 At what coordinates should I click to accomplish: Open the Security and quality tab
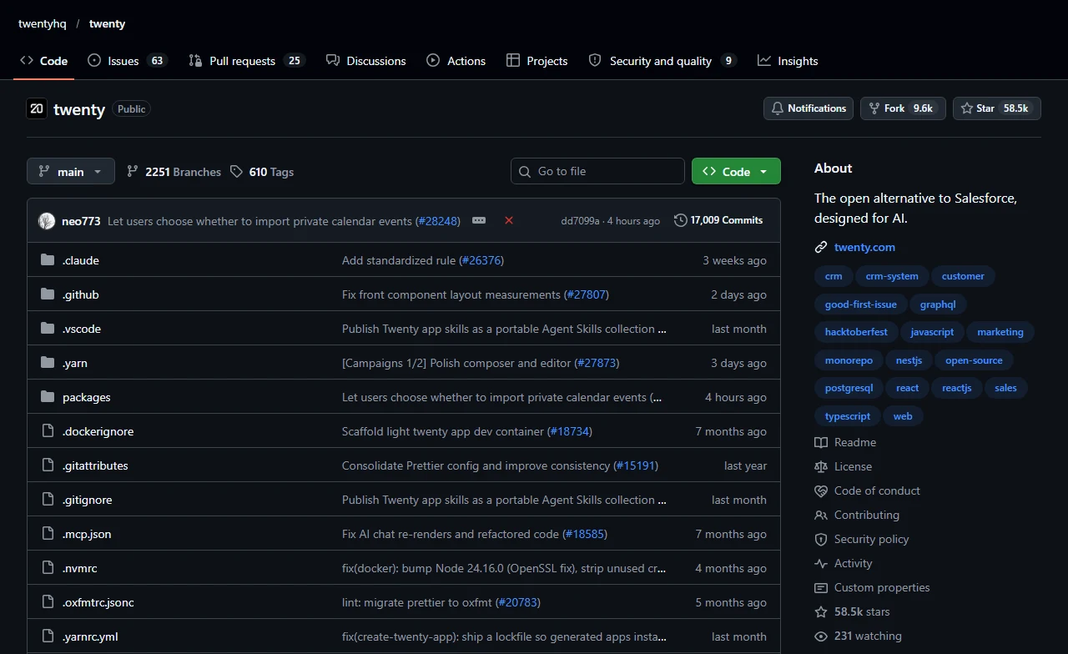pyautogui.click(x=662, y=61)
